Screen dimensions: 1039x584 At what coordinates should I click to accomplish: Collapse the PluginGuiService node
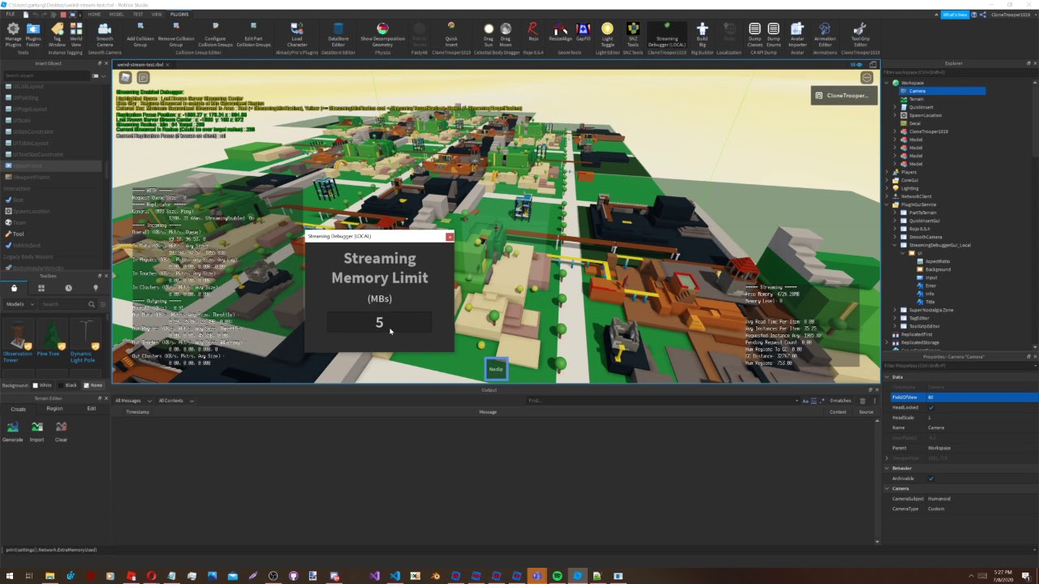(x=887, y=204)
